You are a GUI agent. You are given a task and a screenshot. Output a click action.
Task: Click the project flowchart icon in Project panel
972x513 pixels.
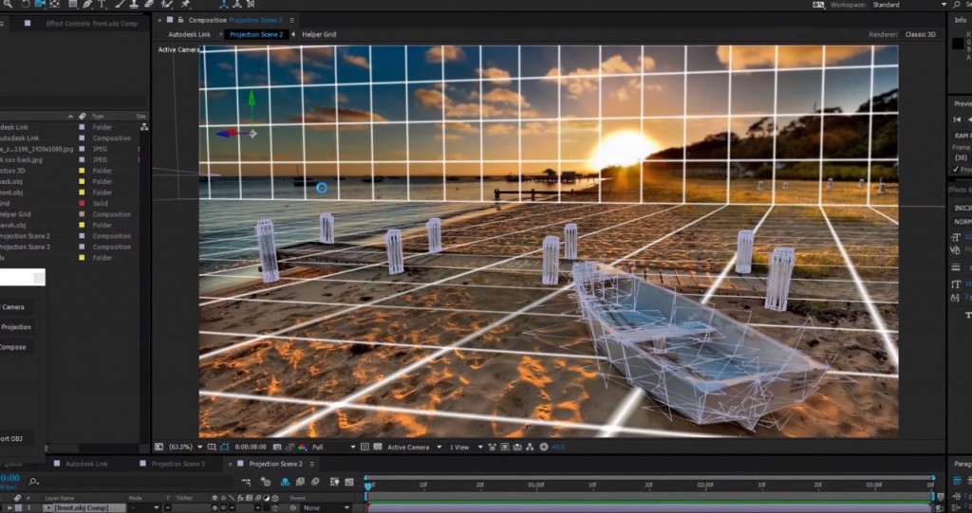(144, 126)
